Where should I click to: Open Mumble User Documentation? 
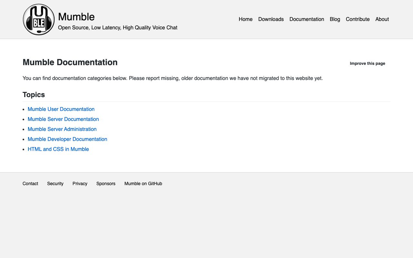(61, 109)
